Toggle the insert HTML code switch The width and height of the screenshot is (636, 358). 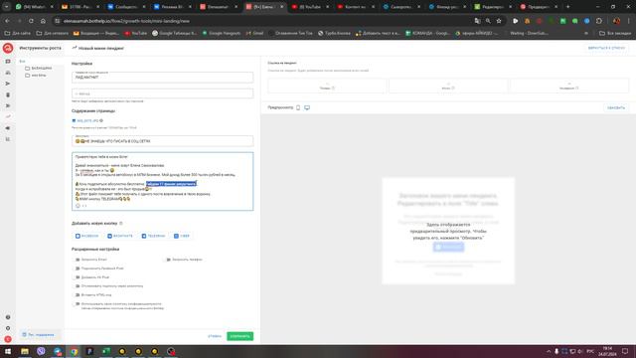pos(77,295)
